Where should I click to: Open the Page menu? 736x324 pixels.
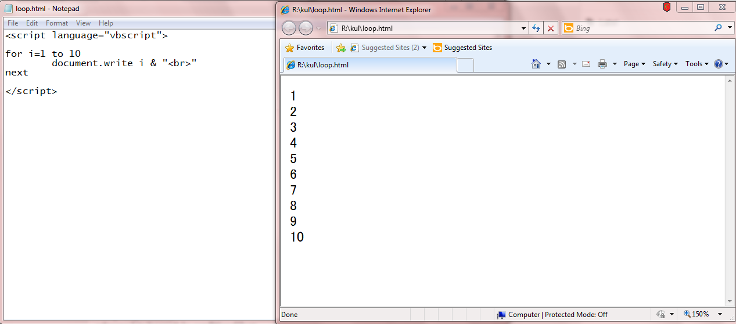click(634, 64)
